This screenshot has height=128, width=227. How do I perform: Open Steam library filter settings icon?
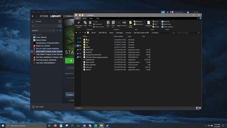(60, 26)
